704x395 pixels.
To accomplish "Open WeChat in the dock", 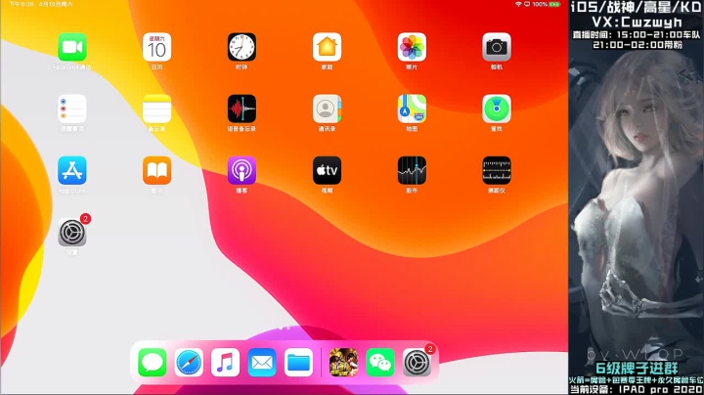I will pos(380,362).
